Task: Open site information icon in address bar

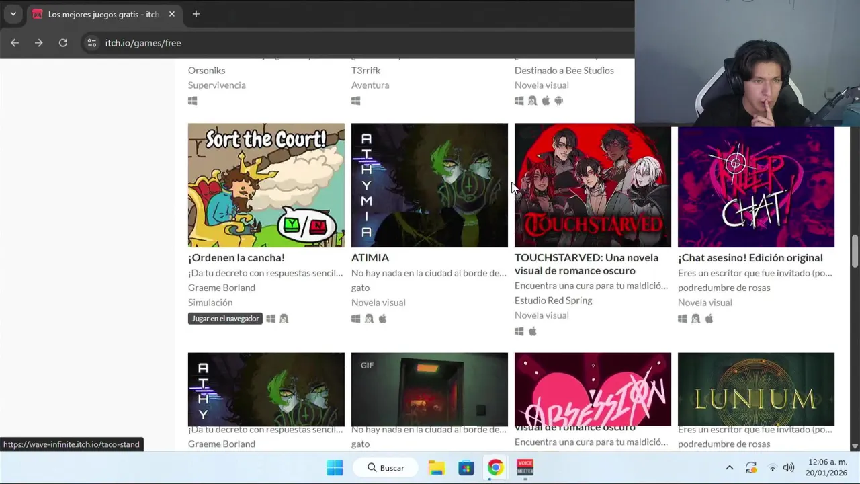Action: tap(92, 42)
